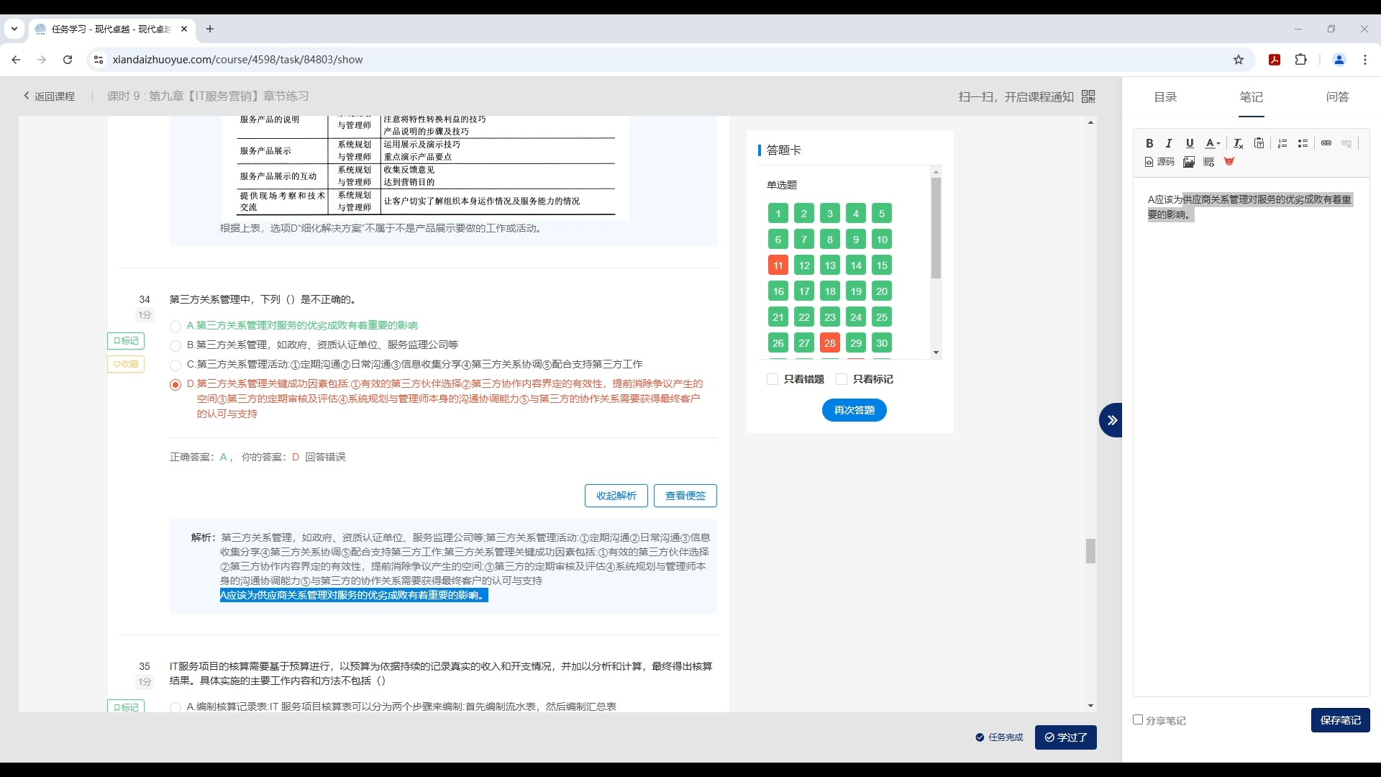Click the main page scroll-up arrow
The width and height of the screenshot is (1381, 777).
(x=1090, y=123)
